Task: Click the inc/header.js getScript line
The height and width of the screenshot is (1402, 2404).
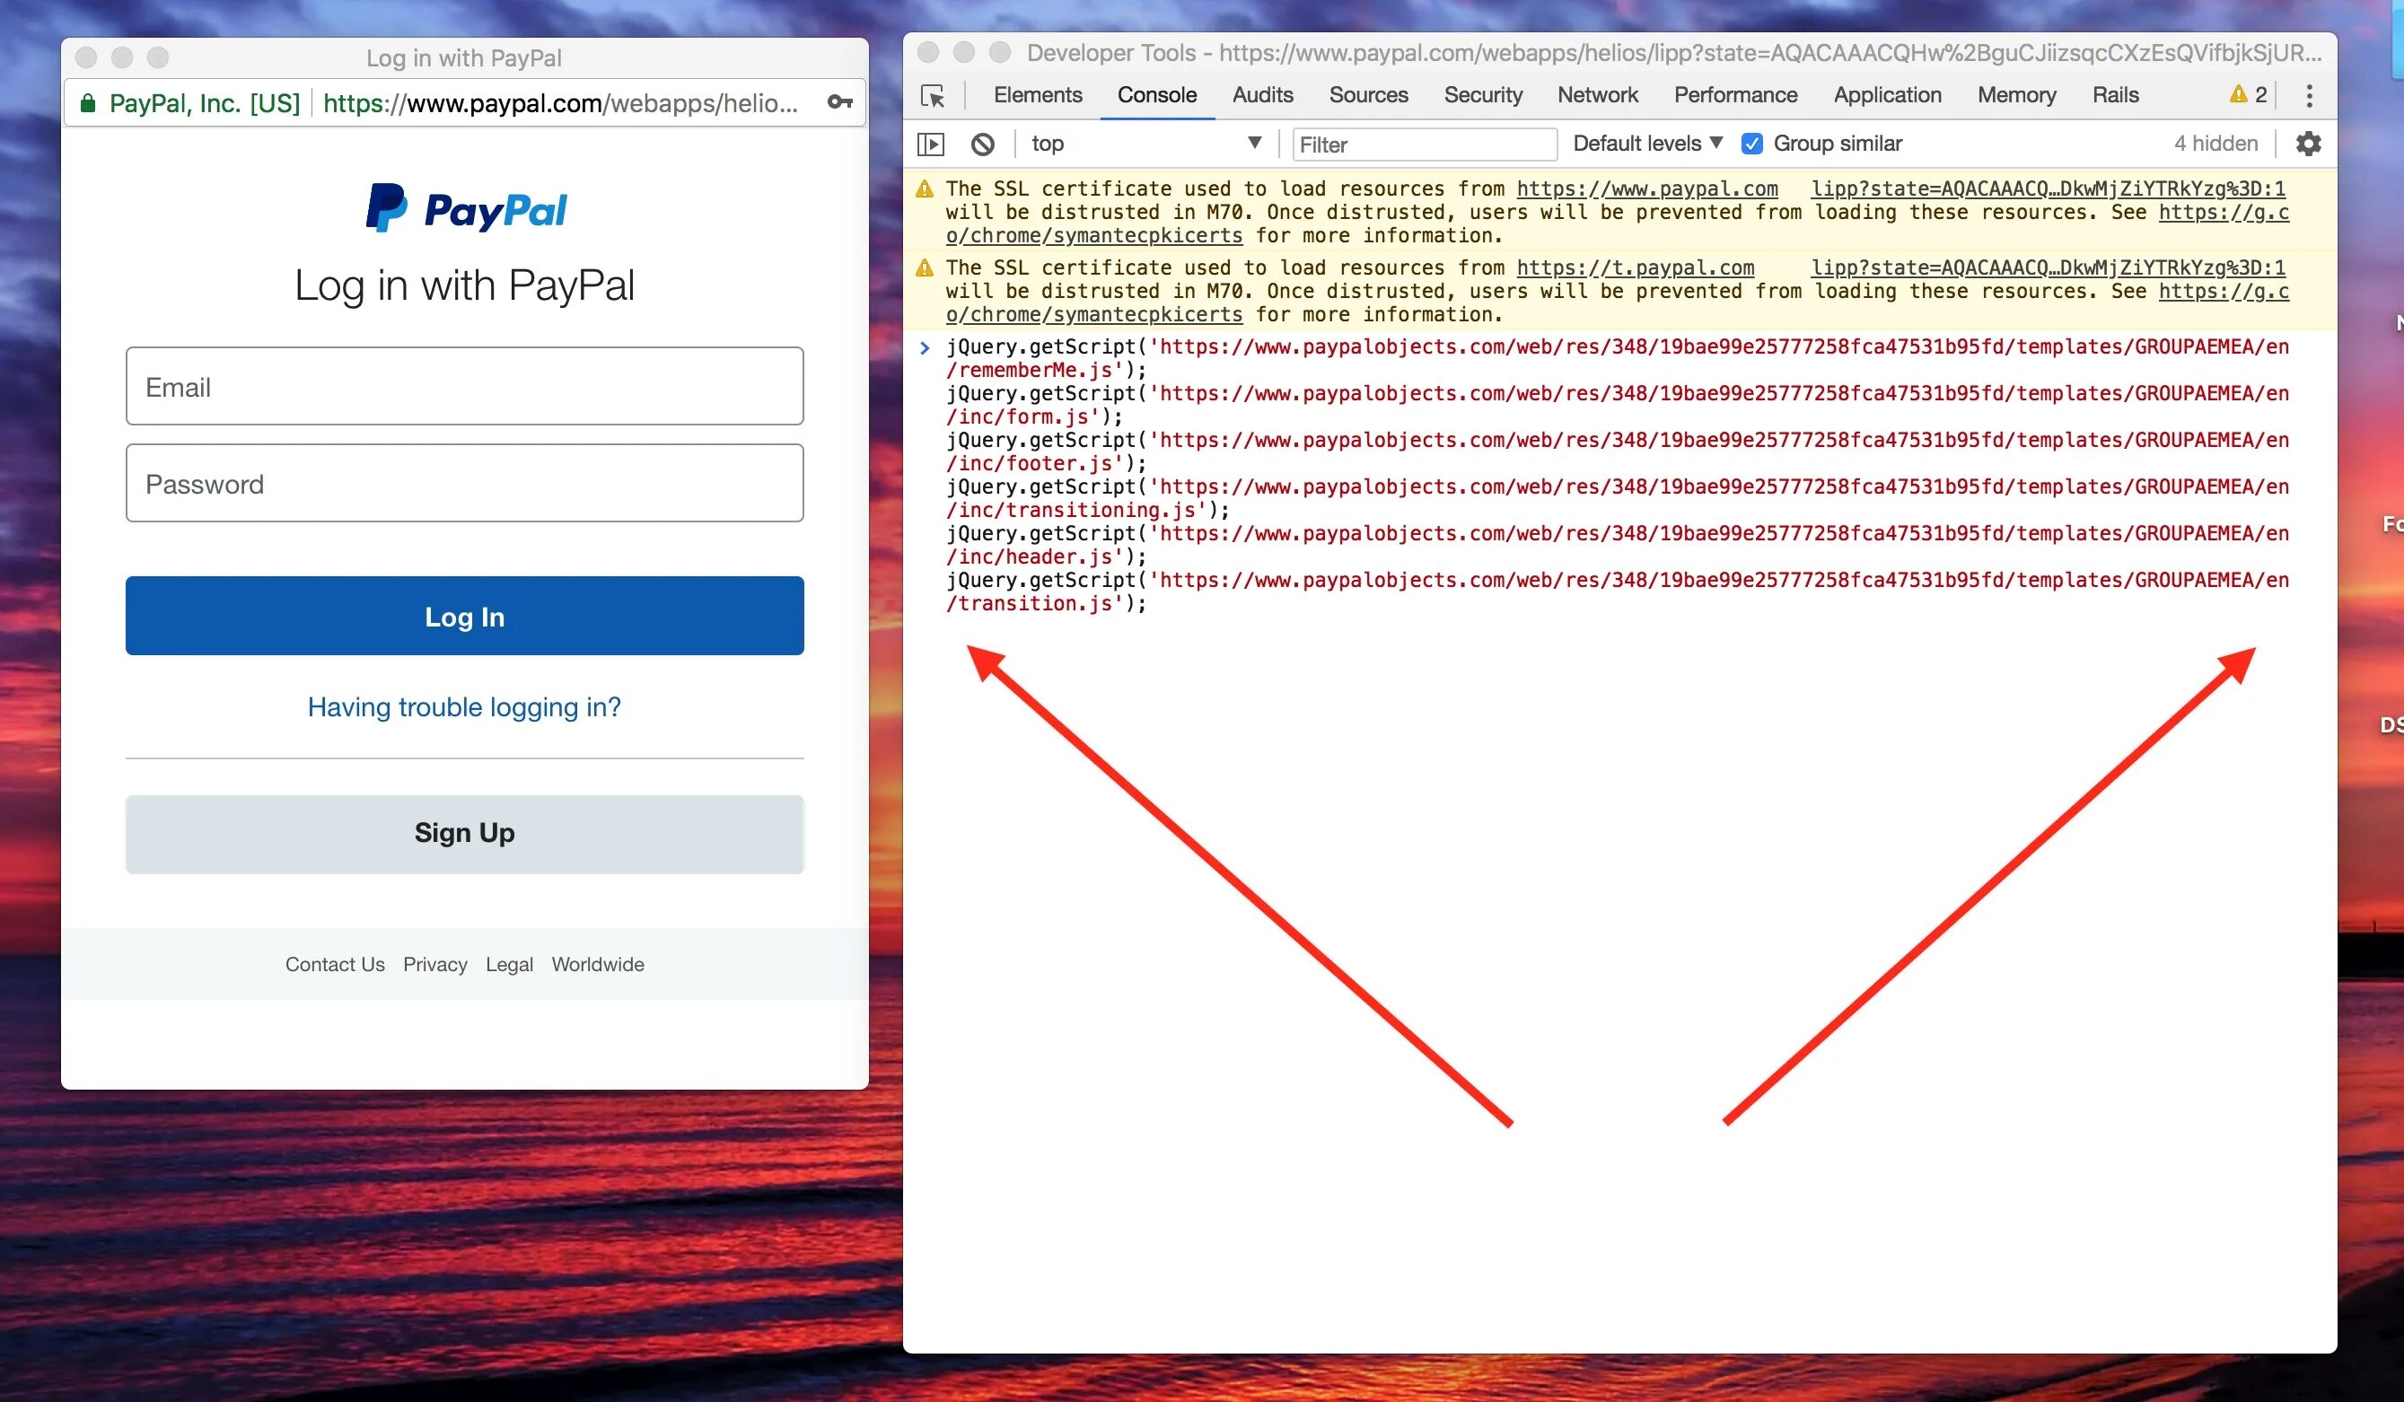Action: pyautogui.click(x=1617, y=546)
